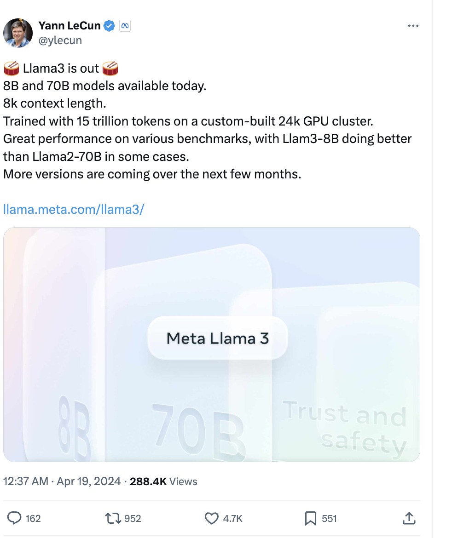
Task: Open the Meta Llama 3 preview image
Action: pyautogui.click(x=211, y=344)
